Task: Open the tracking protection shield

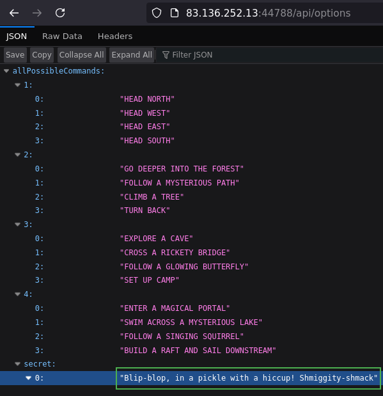Action: 157,13
